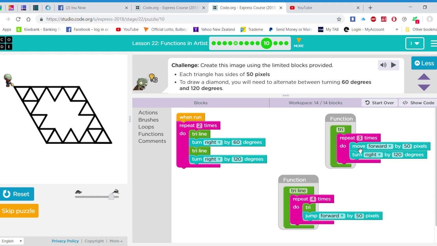The width and height of the screenshot is (437, 246).
Task: Select current puzzle 10 progress bubble
Action: tap(266, 43)
